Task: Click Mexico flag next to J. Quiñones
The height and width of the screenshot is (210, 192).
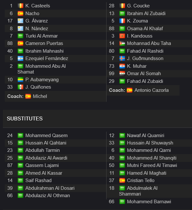Action: [20, 87]
